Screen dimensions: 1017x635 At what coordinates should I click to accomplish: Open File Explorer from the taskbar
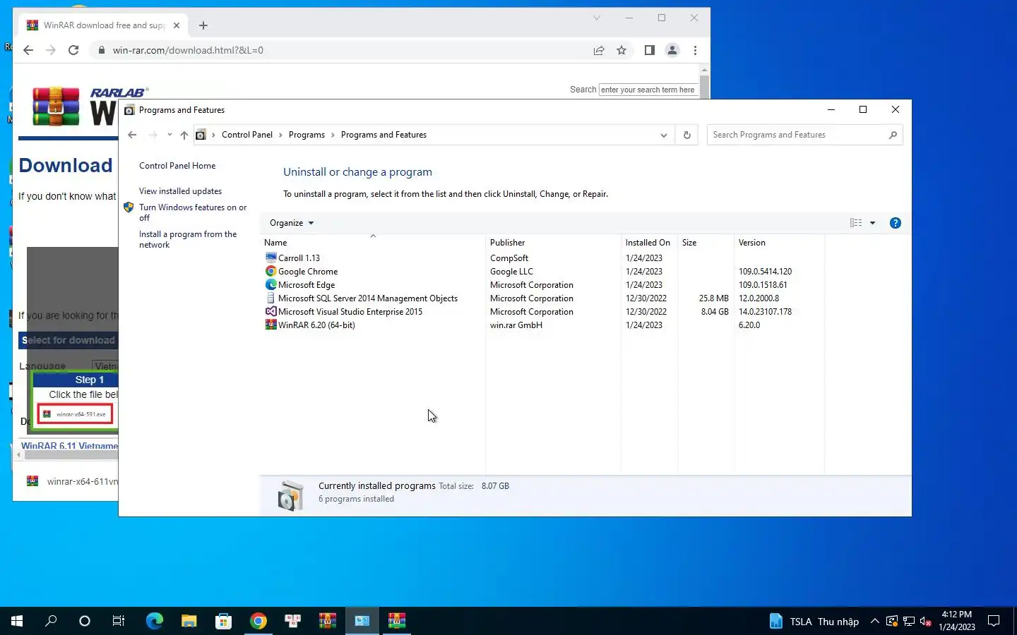click(189, 621)
